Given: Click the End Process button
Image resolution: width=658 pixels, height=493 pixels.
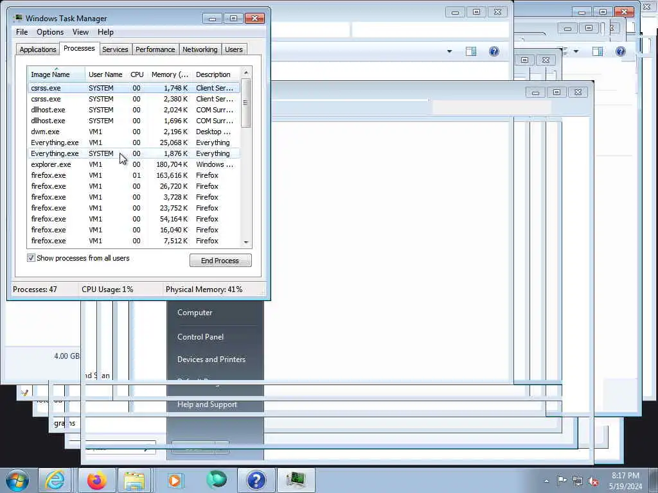Looking at the screenshot, I should click(x=220, y=261).
